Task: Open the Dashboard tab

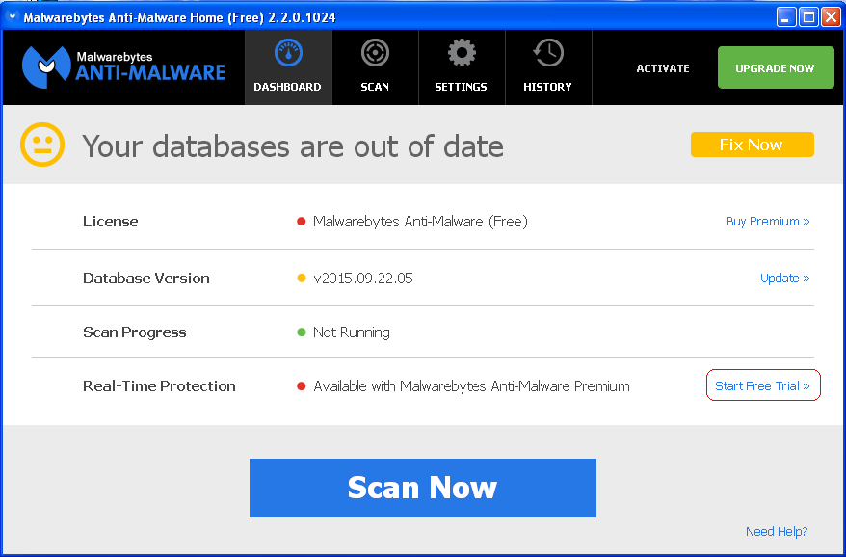Action: (x=288, y=67)
